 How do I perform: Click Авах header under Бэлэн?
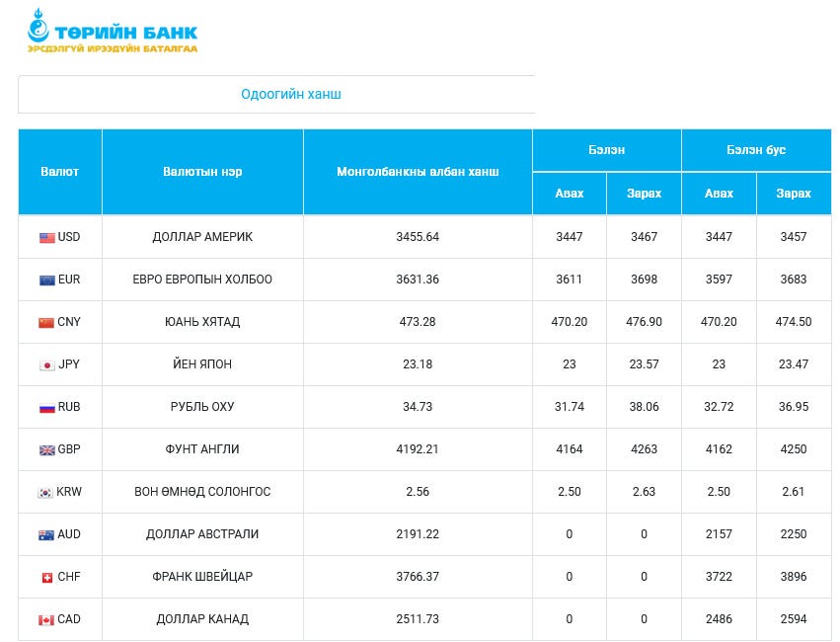[569, 194]
